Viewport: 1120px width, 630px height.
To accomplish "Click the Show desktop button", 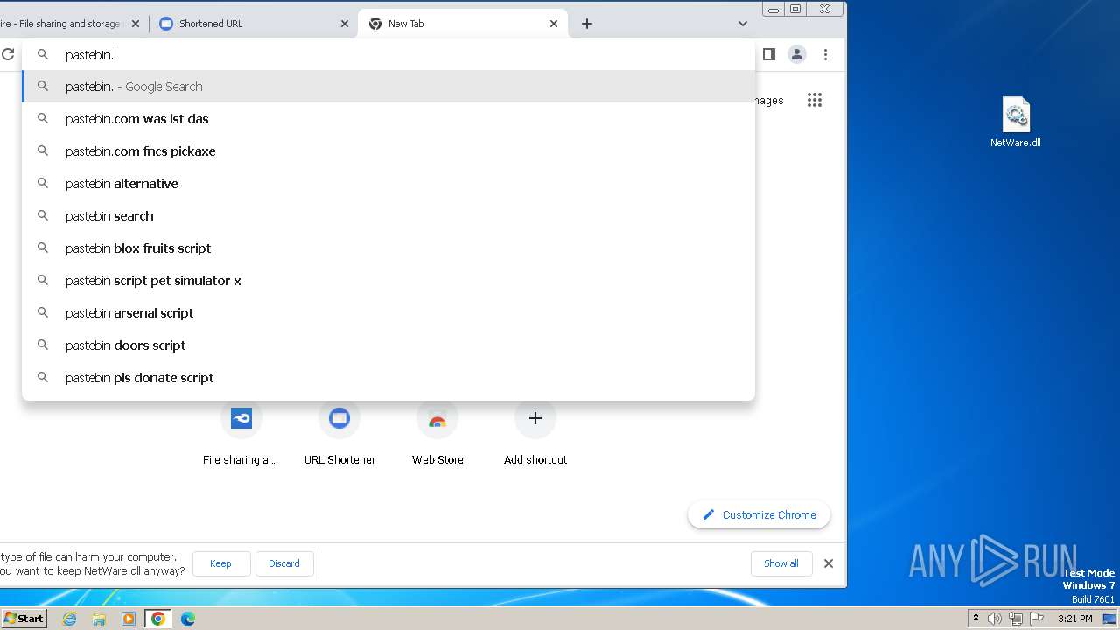I will tap(1109, 619).
